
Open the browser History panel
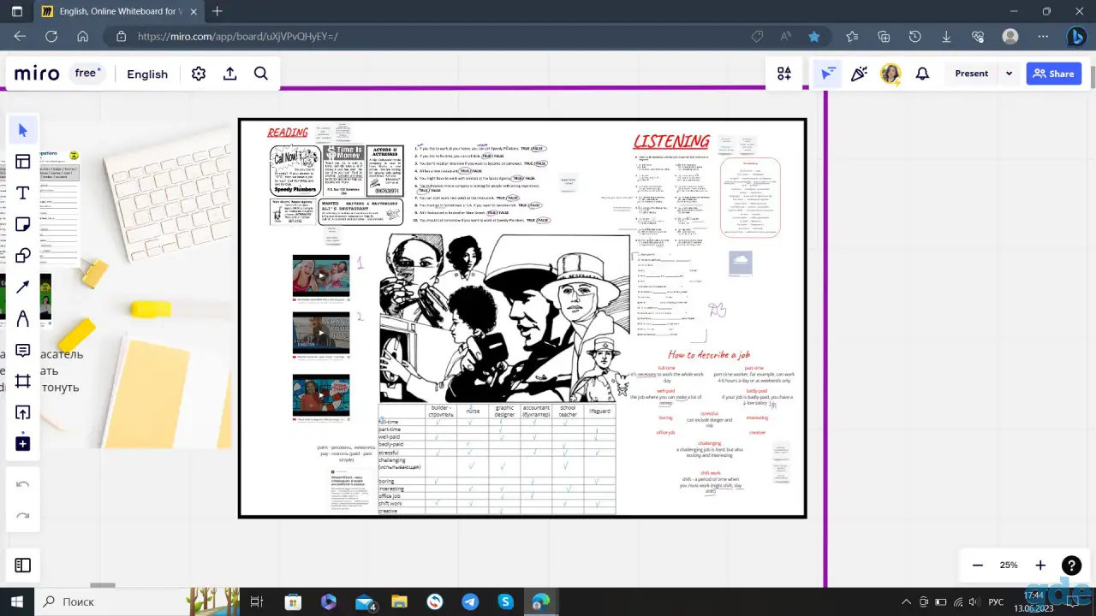pyautogui.click(x=915, y=37)
